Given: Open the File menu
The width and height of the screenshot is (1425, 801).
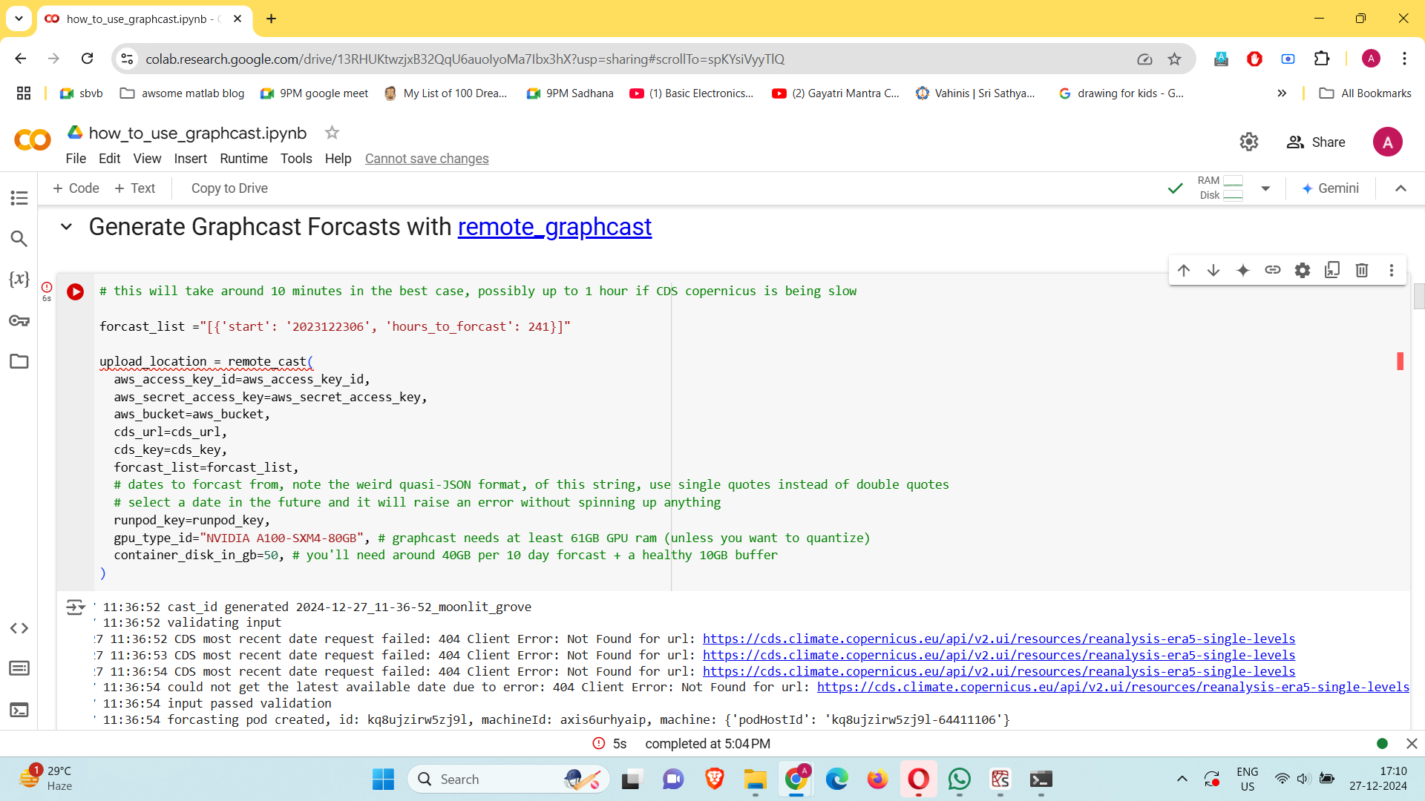Looking at the screenshot, I should click(76, 159).
